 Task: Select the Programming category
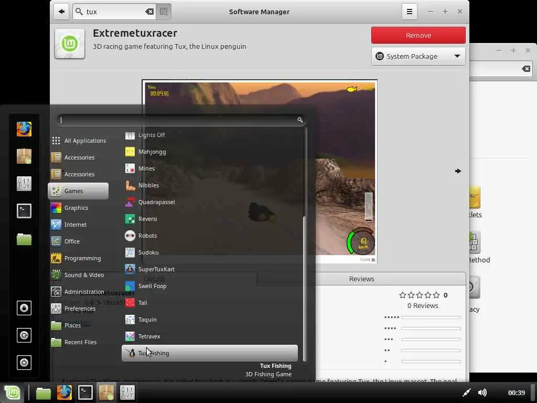tap(79, 258)
